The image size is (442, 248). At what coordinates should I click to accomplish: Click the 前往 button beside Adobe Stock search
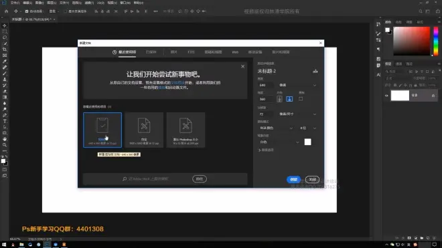200,178
